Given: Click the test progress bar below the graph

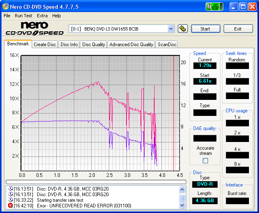Looking at the screenshot, I should click(96, 182).
